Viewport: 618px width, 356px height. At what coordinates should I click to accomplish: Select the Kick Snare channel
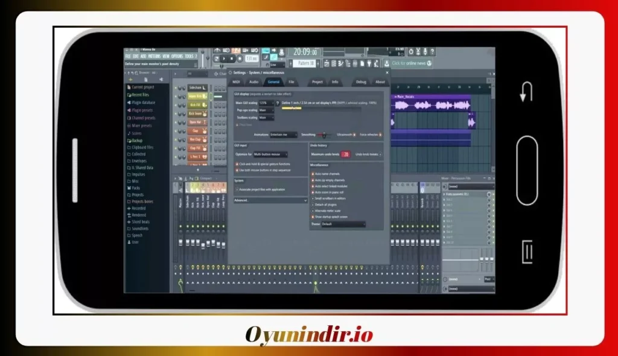(x=197, y=113)
